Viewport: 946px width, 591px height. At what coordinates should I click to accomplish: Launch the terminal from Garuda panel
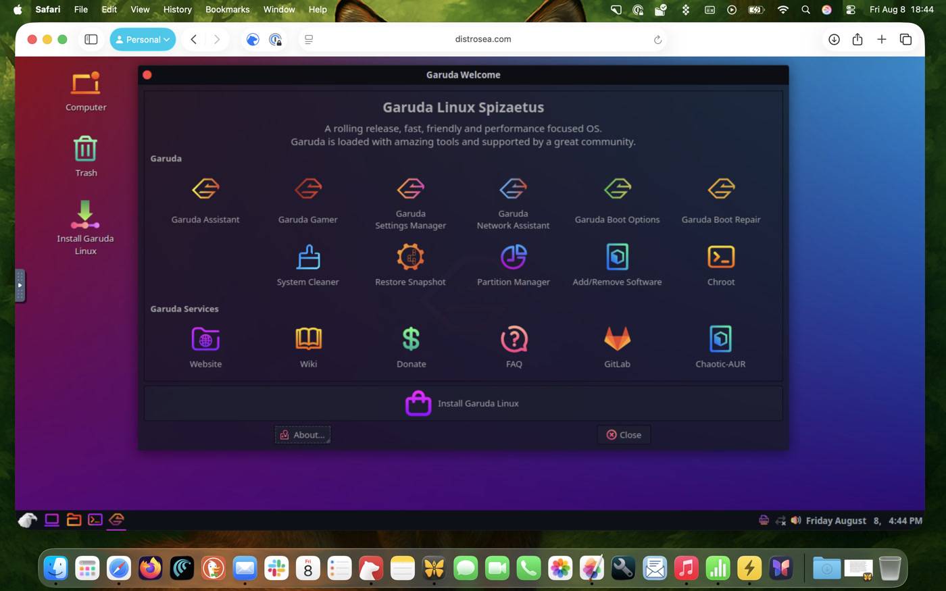(x=95, y=520)
